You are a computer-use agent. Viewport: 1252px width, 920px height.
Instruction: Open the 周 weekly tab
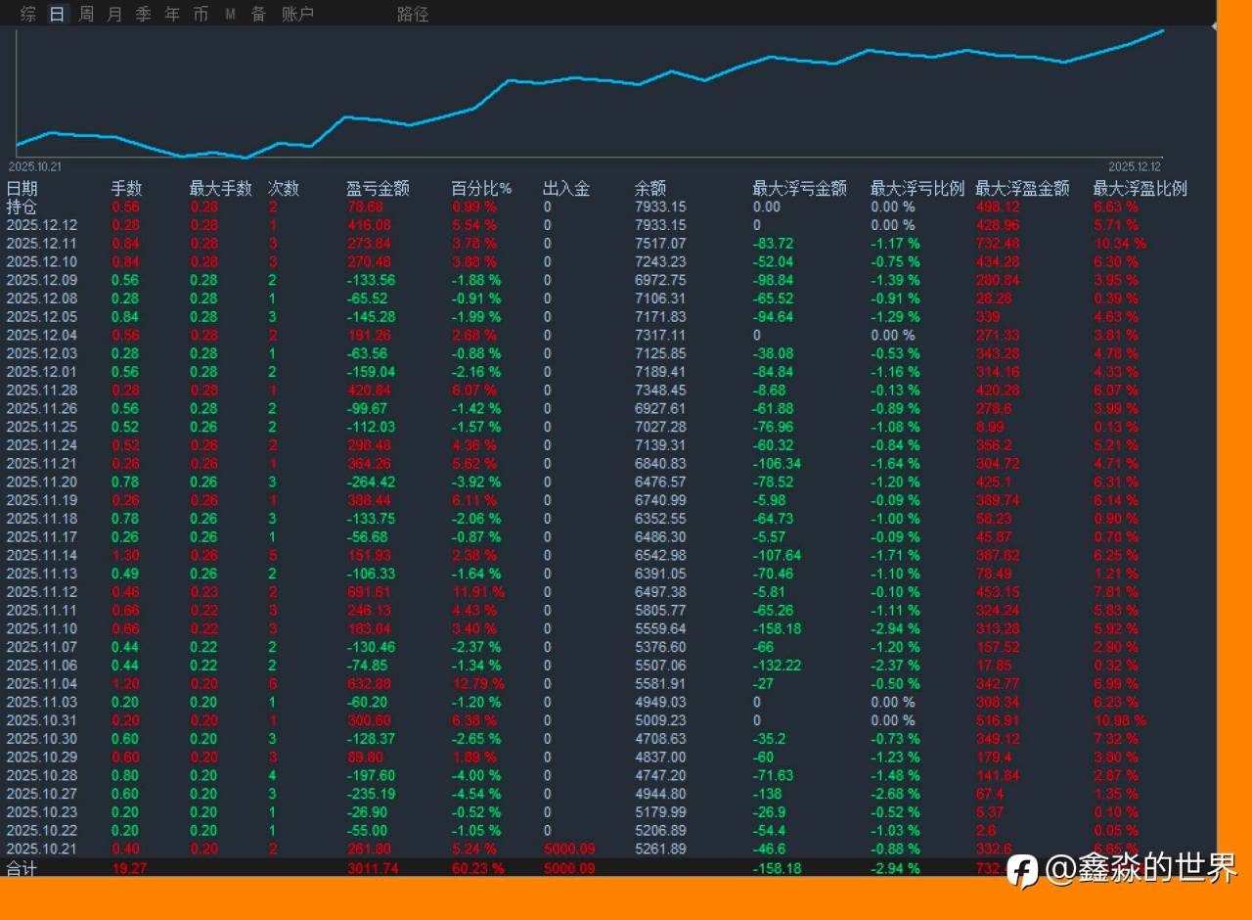tap(86, 14)
